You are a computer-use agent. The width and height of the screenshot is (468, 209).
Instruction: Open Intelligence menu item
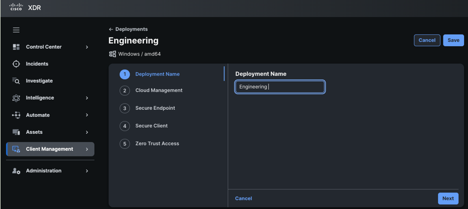[50, 98]
